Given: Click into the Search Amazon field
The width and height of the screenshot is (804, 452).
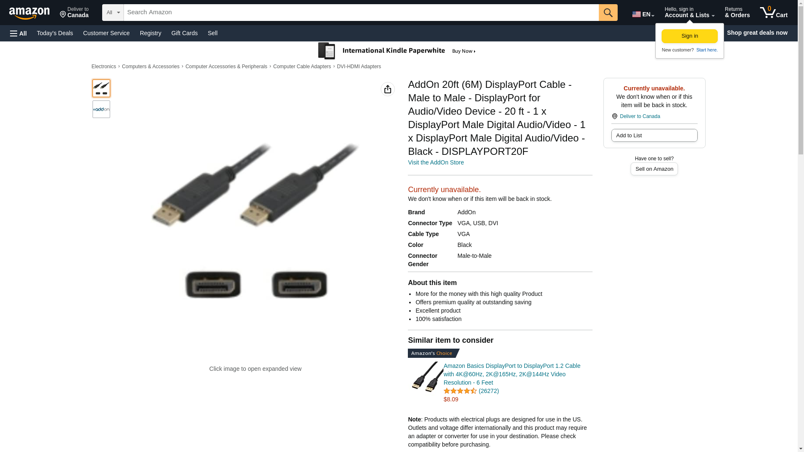Looking at the screenshot, I should (x=361, y=13).
